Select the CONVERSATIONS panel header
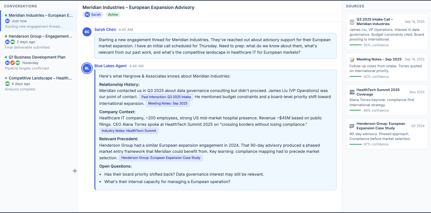The width and height of the screenshot is (431, 213). 20,6
